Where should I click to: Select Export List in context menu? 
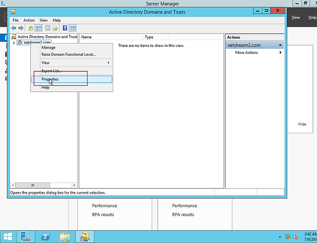click(72, 71)
